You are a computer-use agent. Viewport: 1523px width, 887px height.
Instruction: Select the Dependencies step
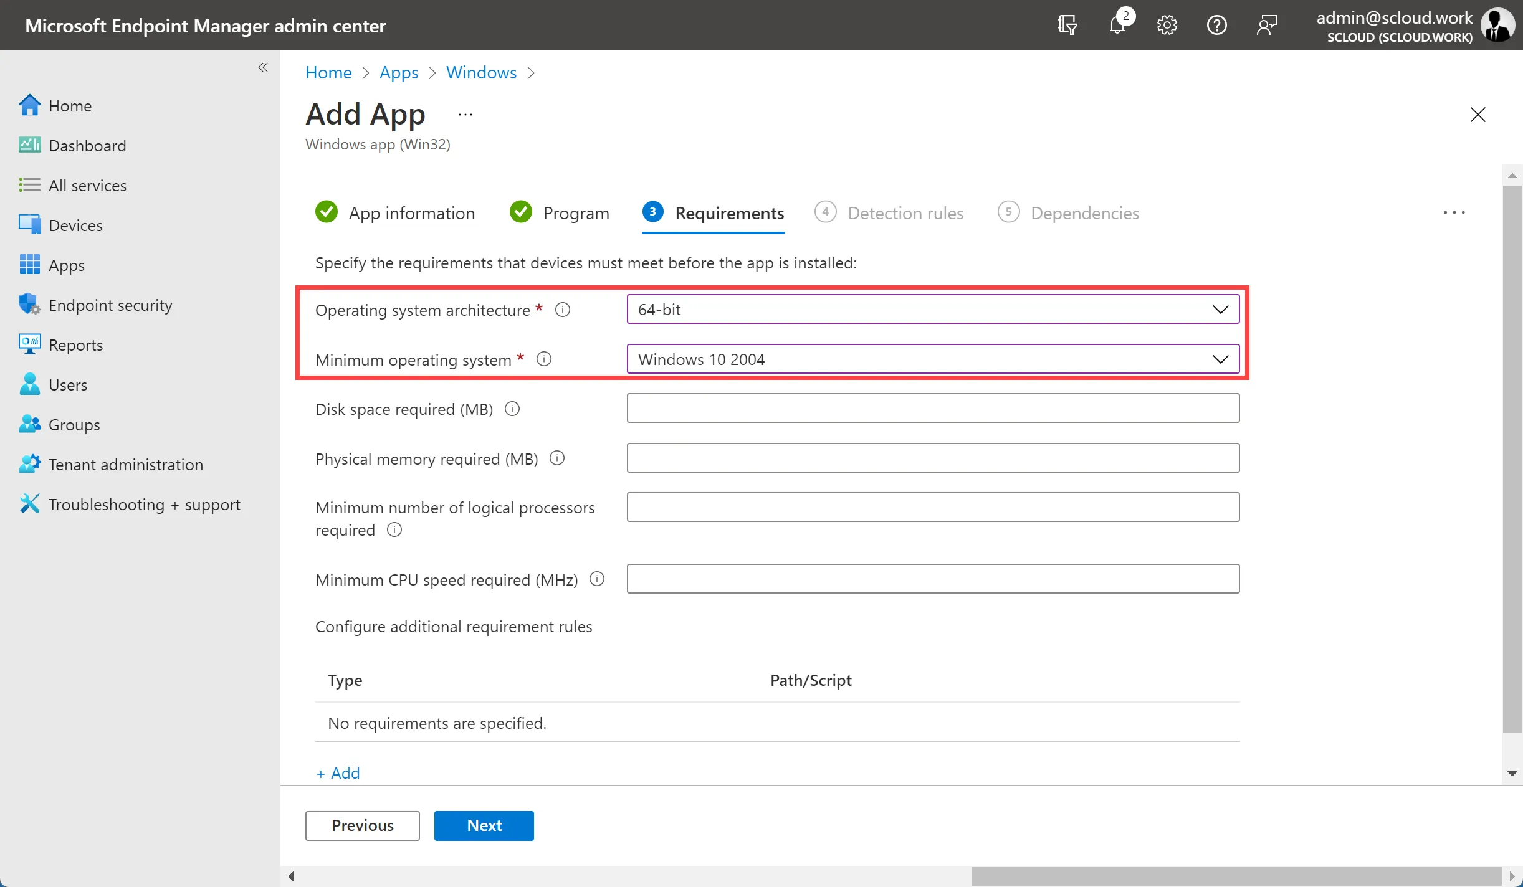point(1068,213)
